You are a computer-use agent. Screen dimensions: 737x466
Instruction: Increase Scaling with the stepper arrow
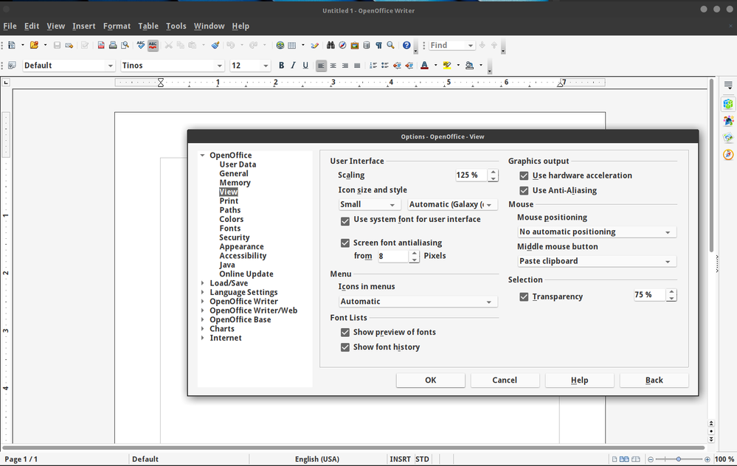pyautogui.click(x=494, y=172)
